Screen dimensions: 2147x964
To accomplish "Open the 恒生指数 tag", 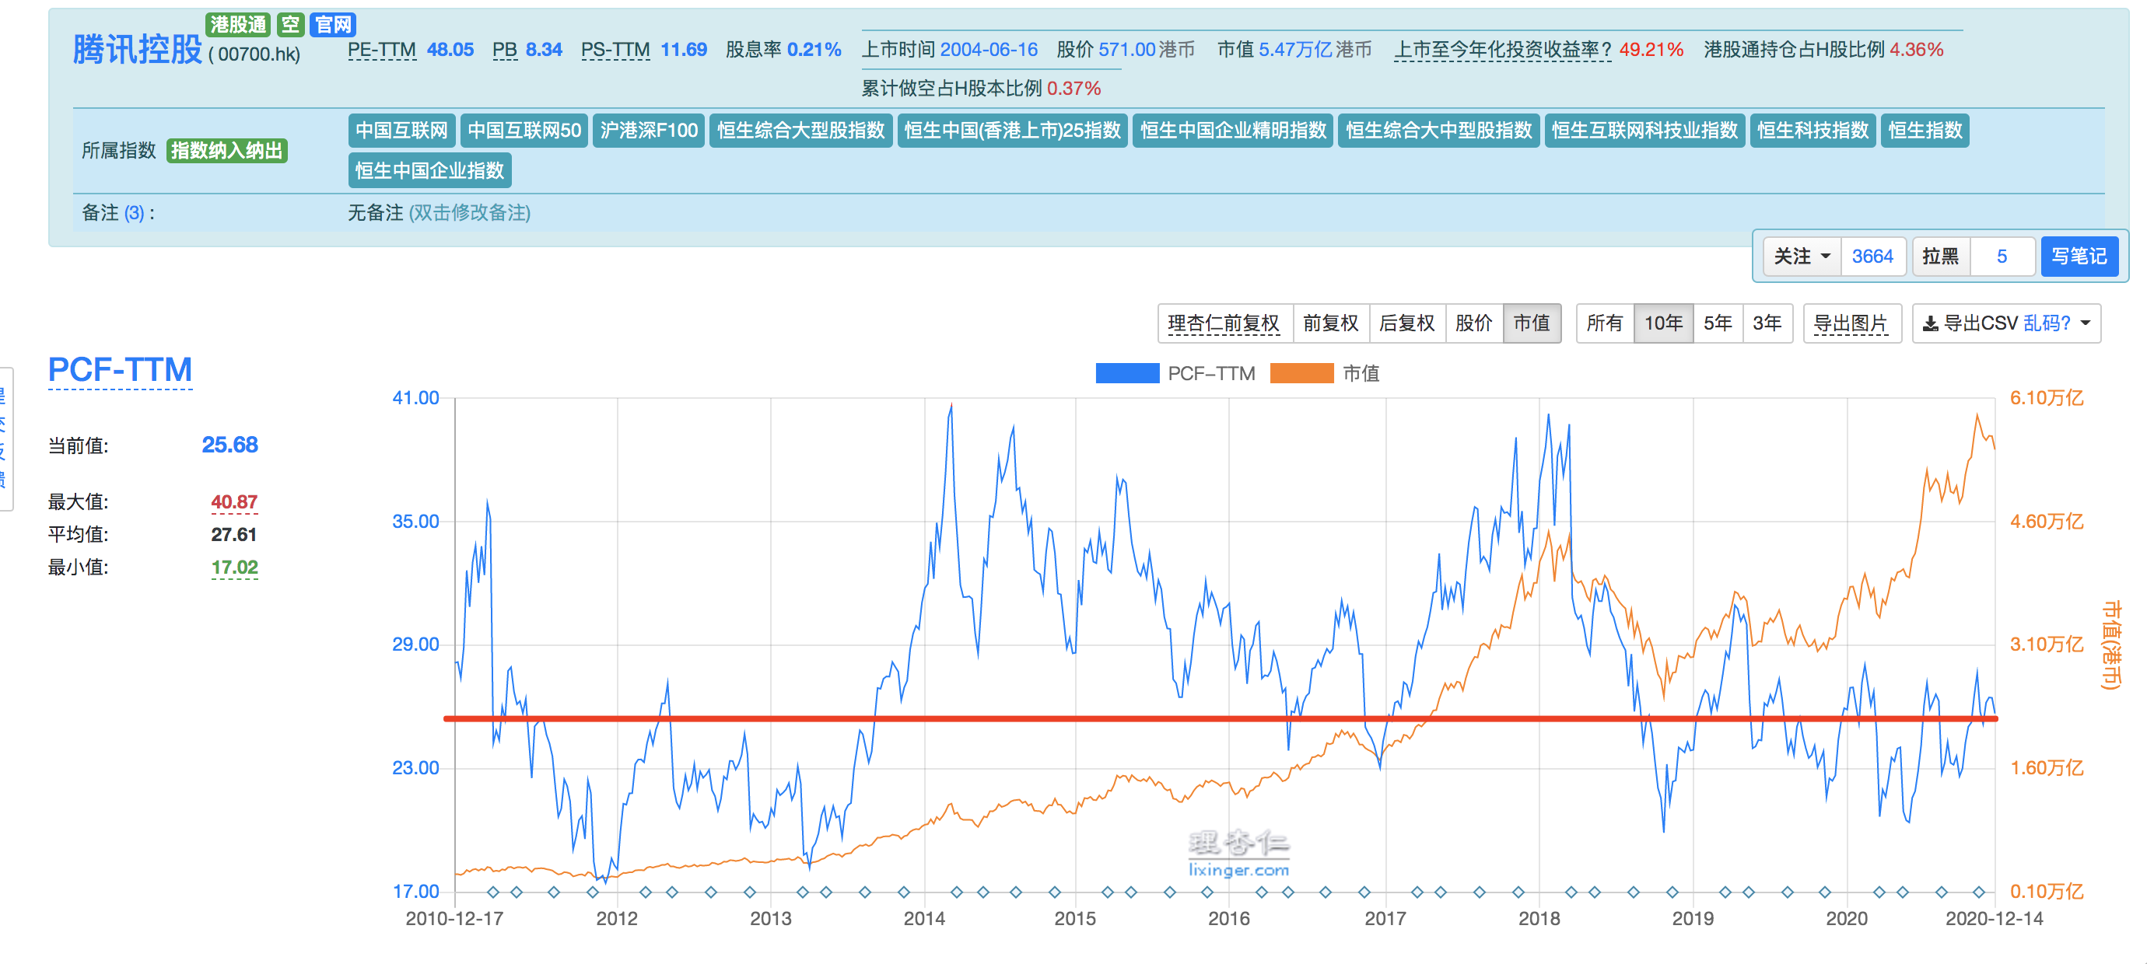I will [1925, 131].
